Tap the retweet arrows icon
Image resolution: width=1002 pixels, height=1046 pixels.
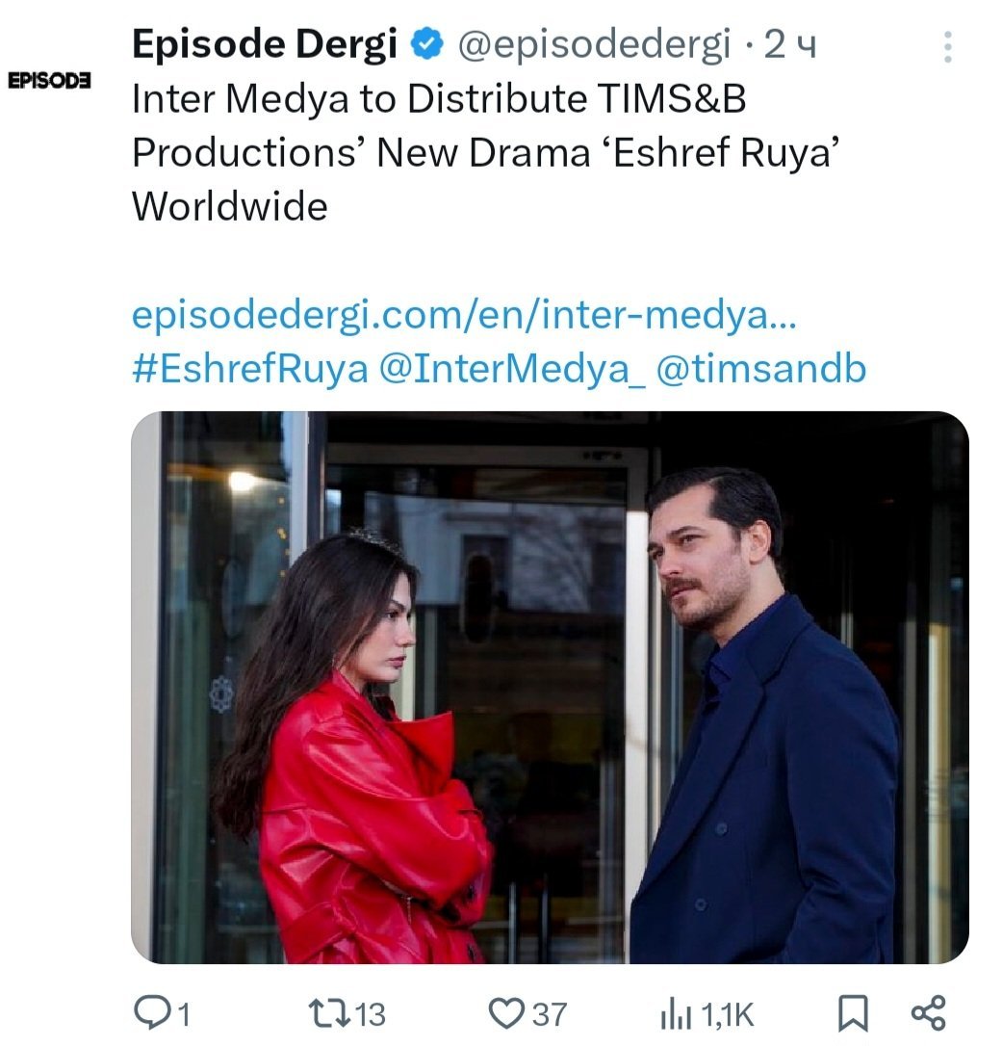328,1012
